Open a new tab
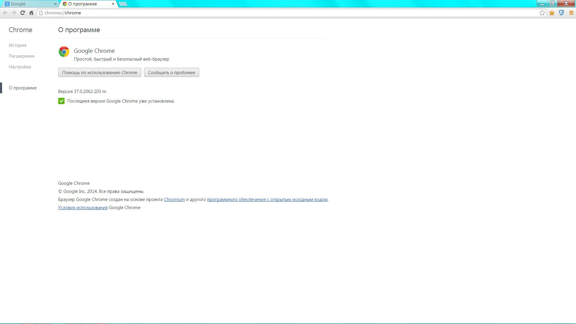Viewport: 576px width, 324px height. click(123, 4)
